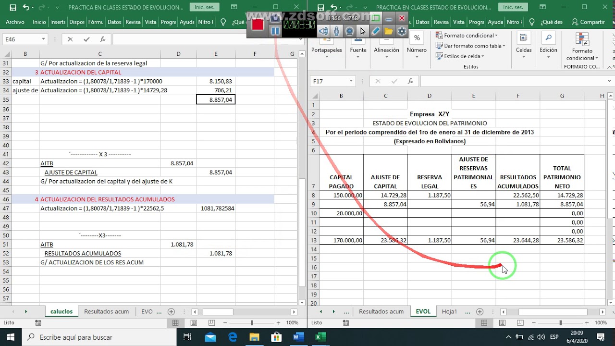This screenshot has height=346, width=615.
Task: Click the insert function fx icon beside E46
Action: click(x=102, y=39)
